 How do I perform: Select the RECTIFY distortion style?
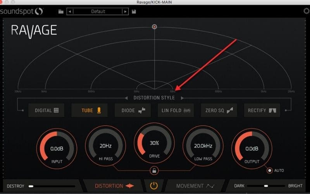[x=262, y=110]
